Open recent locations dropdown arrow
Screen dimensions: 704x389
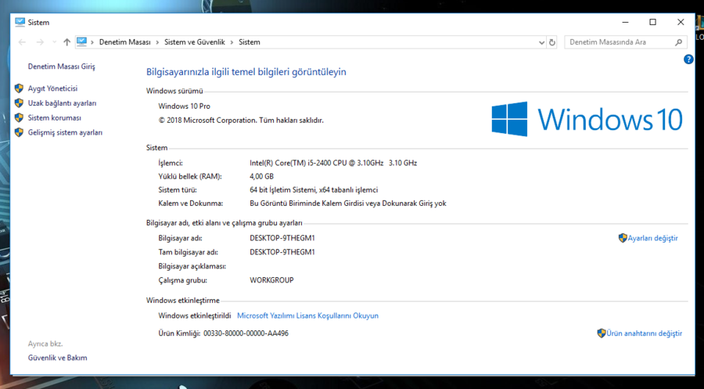(54, 42)
